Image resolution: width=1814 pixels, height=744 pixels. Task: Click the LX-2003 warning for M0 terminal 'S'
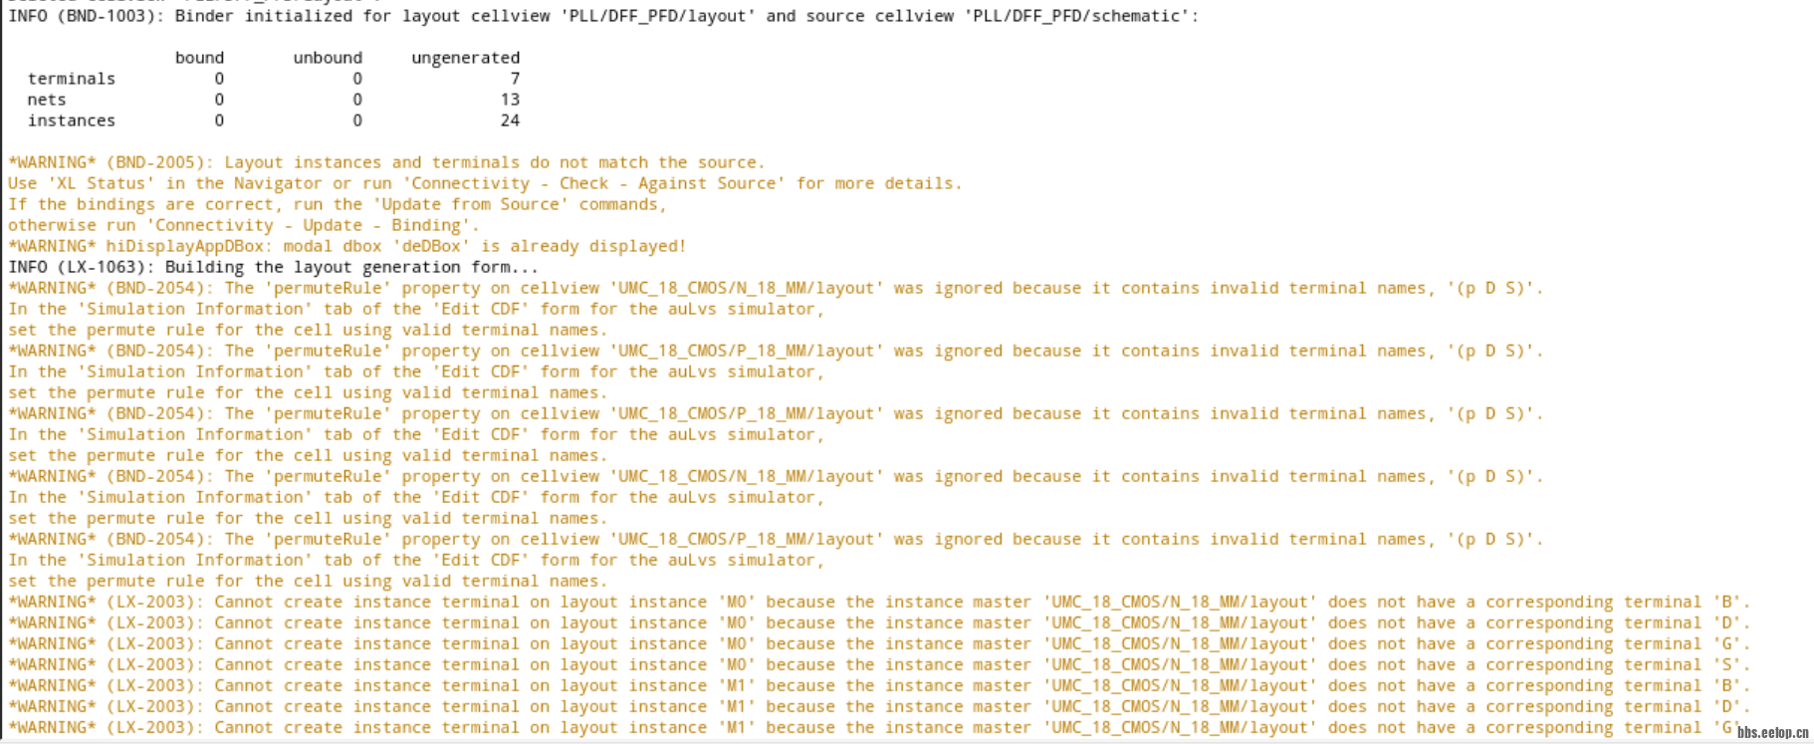click(879, 664)
